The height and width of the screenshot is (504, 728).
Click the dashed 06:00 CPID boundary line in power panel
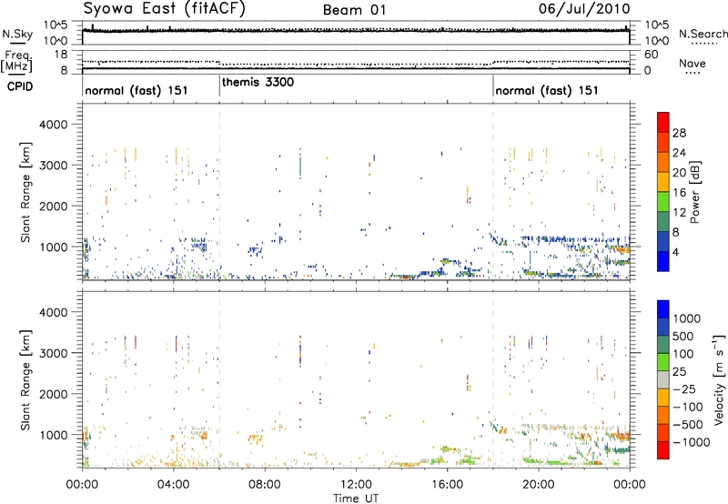(x=219, y=191)
